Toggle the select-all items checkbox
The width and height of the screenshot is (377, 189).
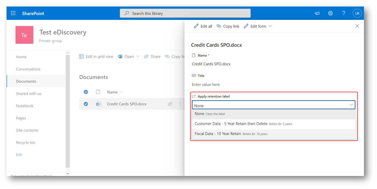(x=86, y=92)
